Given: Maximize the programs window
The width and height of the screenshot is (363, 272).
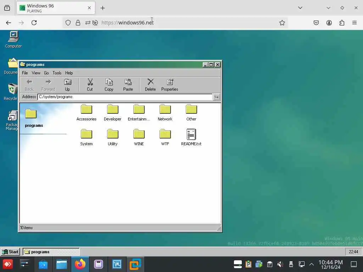Looking at the screenshot, I should pos(211,65).
